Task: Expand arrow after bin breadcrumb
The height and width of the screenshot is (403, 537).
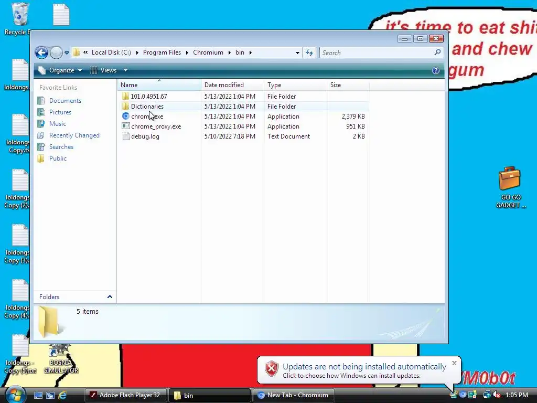Action: click(250, 52)
